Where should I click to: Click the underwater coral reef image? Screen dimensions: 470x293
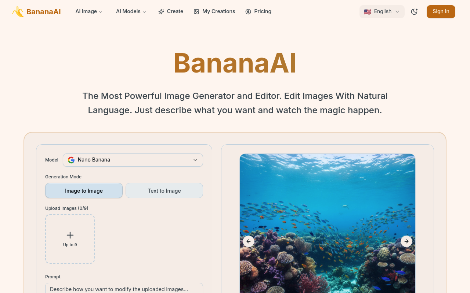click(328, 223)
